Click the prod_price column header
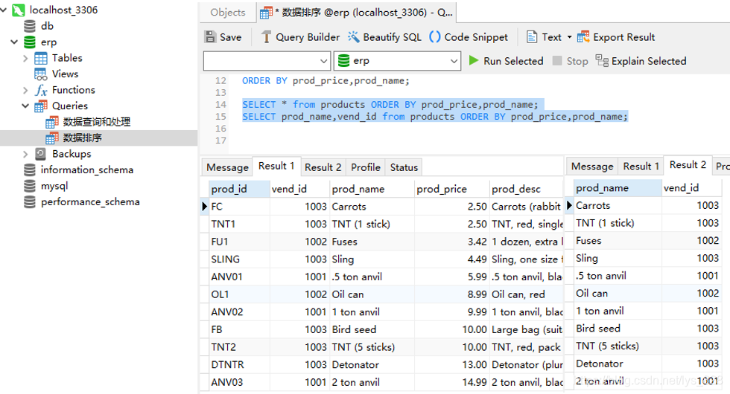This screenshot has width=730, height=394. coord(451,189)
